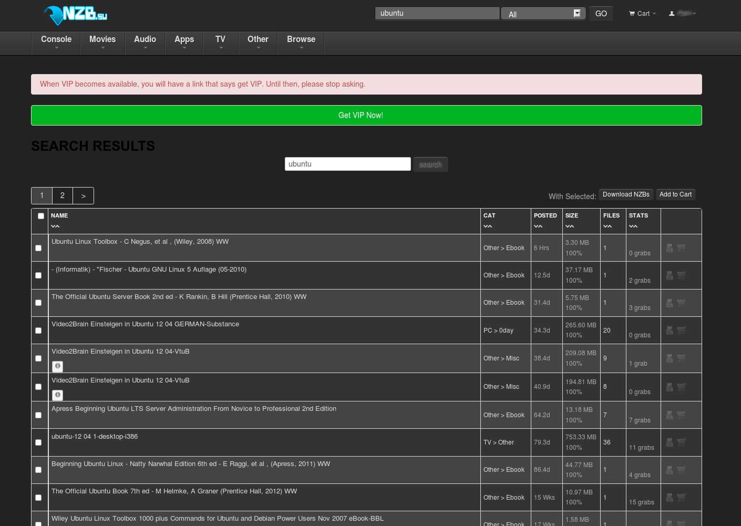The image size is (741, 526).
Task: Download NZB for ubuntu-12 04 1-desktop-i386
Action: coord(670,442)
